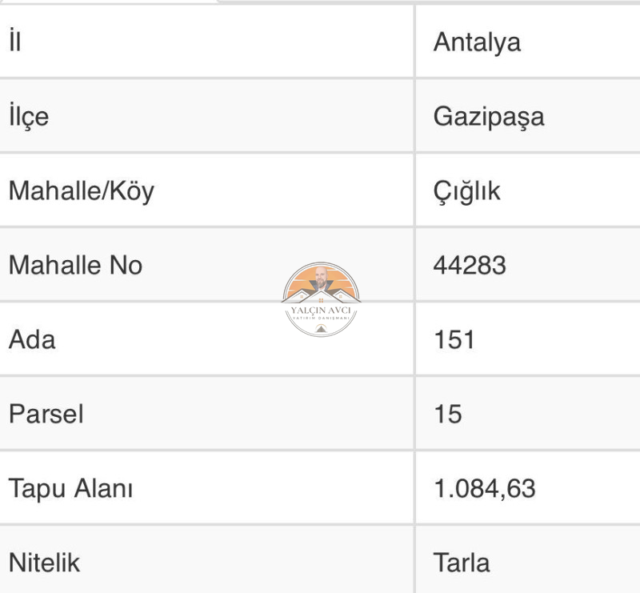
Task: Click the area value 1.084,63
Action: coord(485,488)
